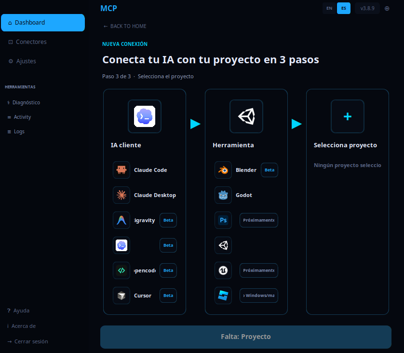Screen dimensions: 404x353
Task: Click the HERRAMIENTAS section header
Action: tap(20, 87)
